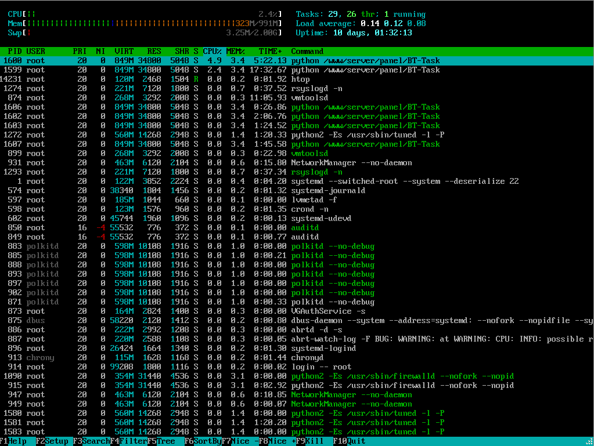Viewport: 594px width, 446px height.
Task: Select F9 Kill in the bottom bar
Action: (309, 441)
